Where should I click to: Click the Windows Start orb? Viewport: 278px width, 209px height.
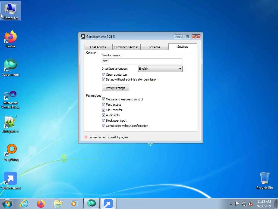(x=7, y=204)
